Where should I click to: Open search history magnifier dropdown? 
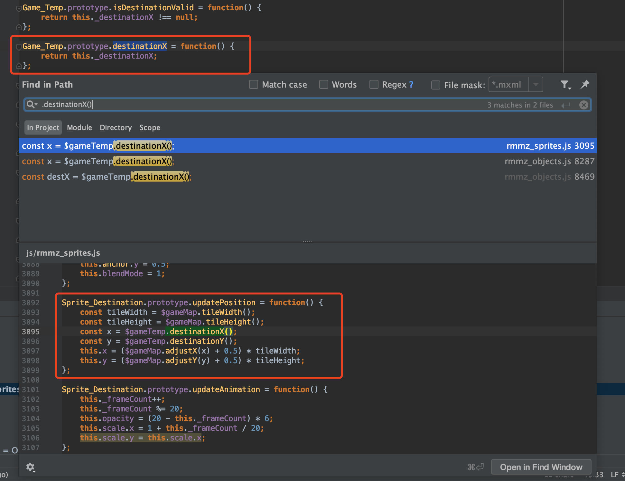pos(32,104)
